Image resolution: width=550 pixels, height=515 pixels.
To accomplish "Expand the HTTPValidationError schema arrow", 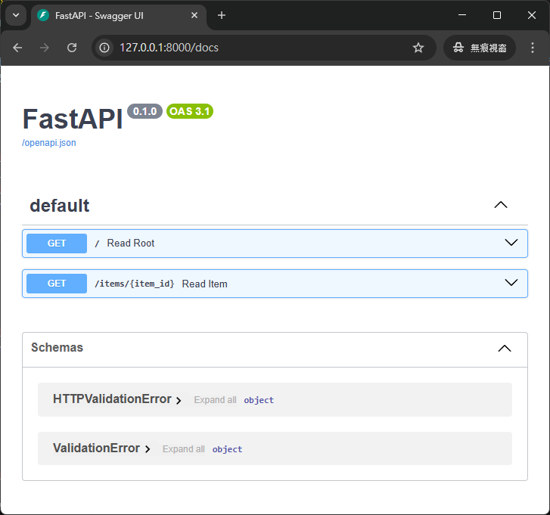I will tap(179, 400).
